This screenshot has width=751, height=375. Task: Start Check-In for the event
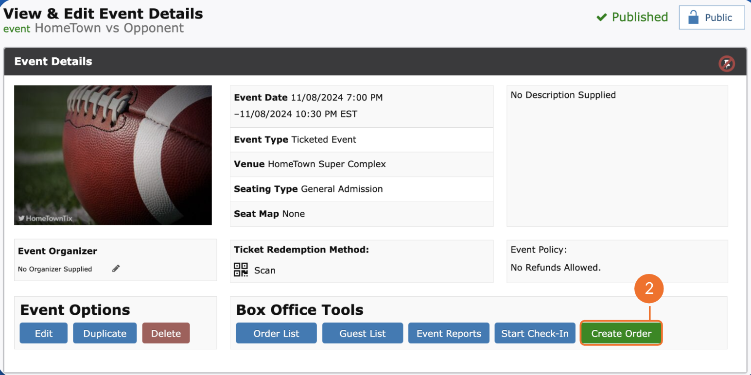tap(535, 333)
